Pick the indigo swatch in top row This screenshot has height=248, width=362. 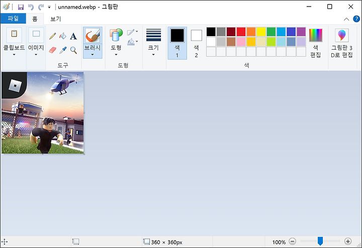(291, 32)
